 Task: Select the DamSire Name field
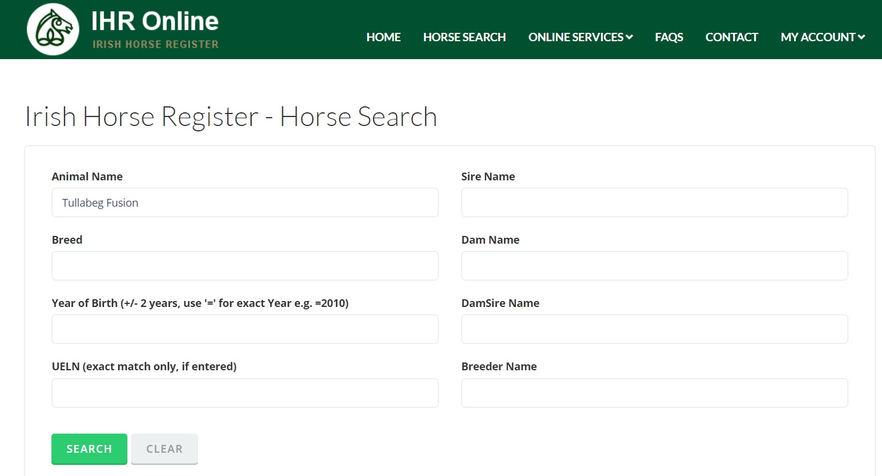(x=654, y=329)
